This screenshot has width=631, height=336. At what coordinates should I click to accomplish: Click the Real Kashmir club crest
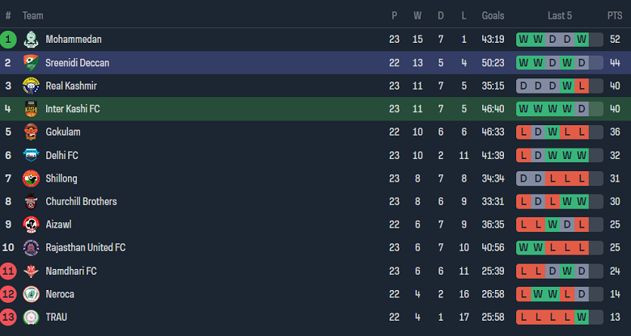(x=31, y=86)
